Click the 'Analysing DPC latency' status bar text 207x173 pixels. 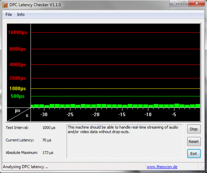(x=25, y=167)
